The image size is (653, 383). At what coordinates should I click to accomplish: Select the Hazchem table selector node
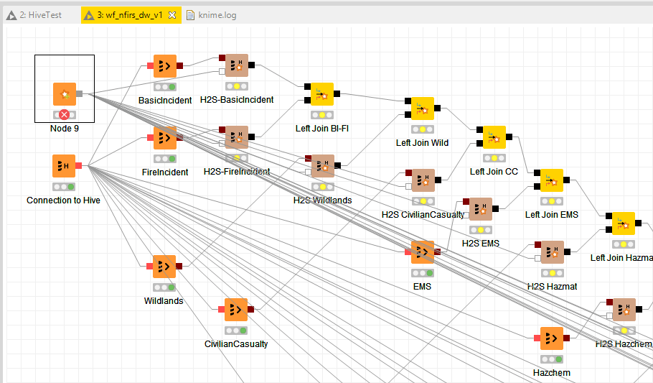point(551,338)
